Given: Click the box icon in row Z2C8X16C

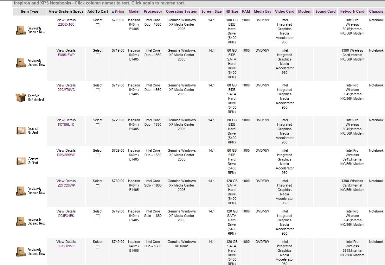Looking at the screenshot, I should pos(21,30).
